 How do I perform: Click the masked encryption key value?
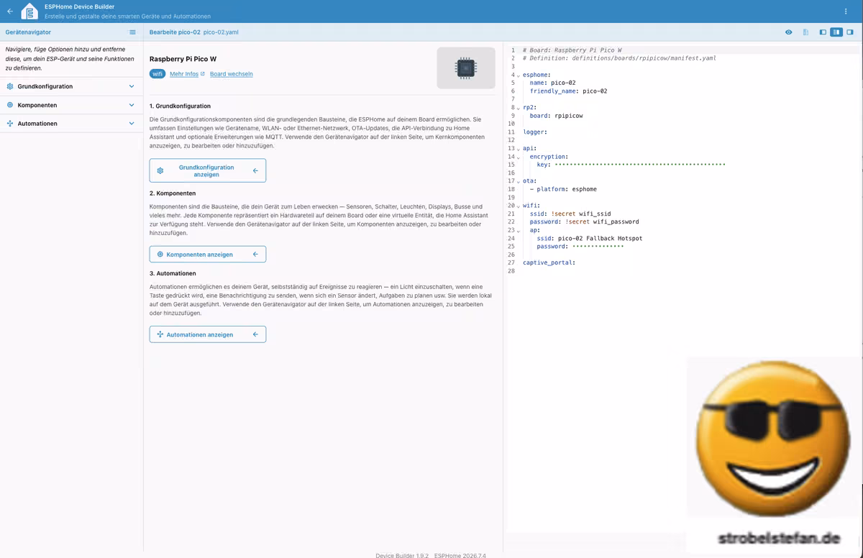(x=640, y=165)
